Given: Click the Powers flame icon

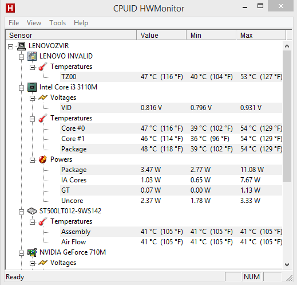Looking at the screenshot, I should click(43, 159).
